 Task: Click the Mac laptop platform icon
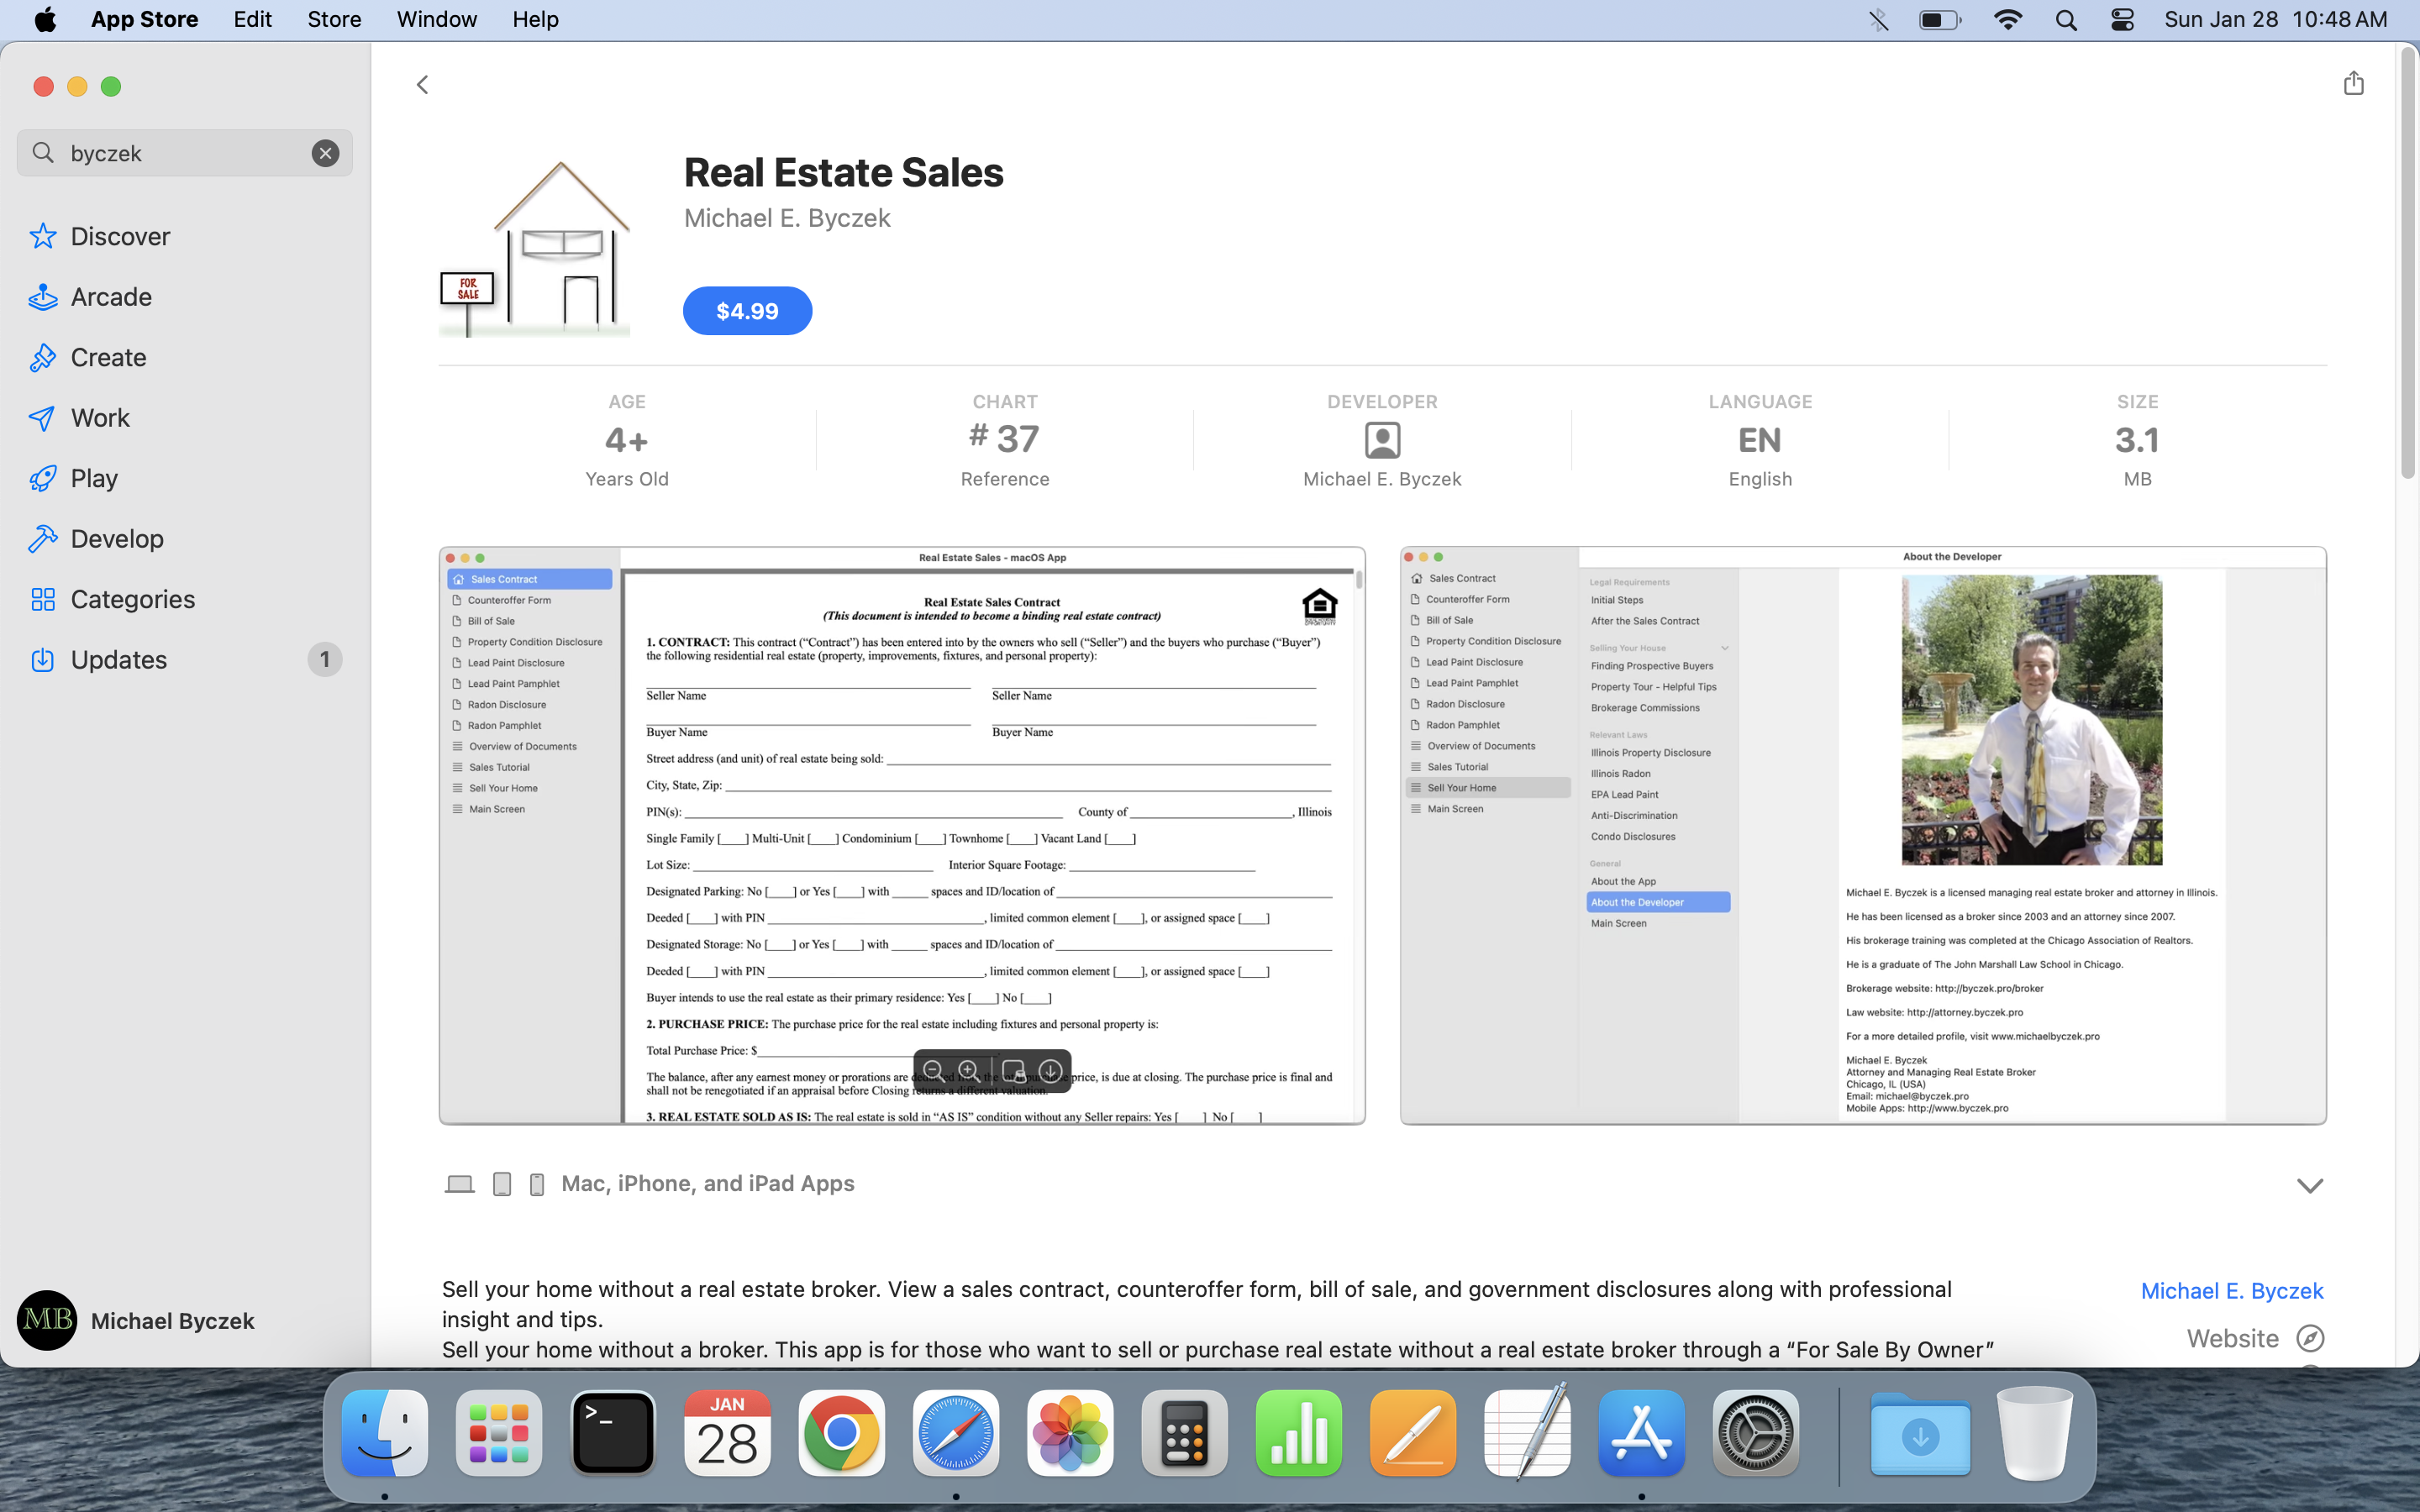coord(459,1184)
